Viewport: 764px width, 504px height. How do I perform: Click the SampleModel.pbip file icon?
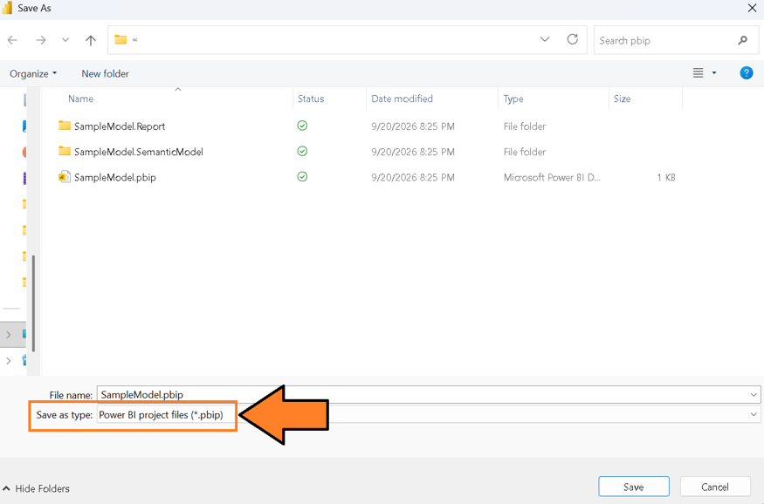65,177
